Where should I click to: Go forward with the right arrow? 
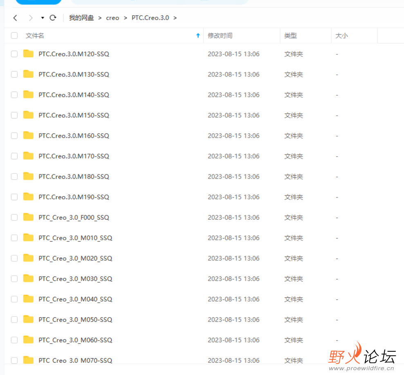31,18
